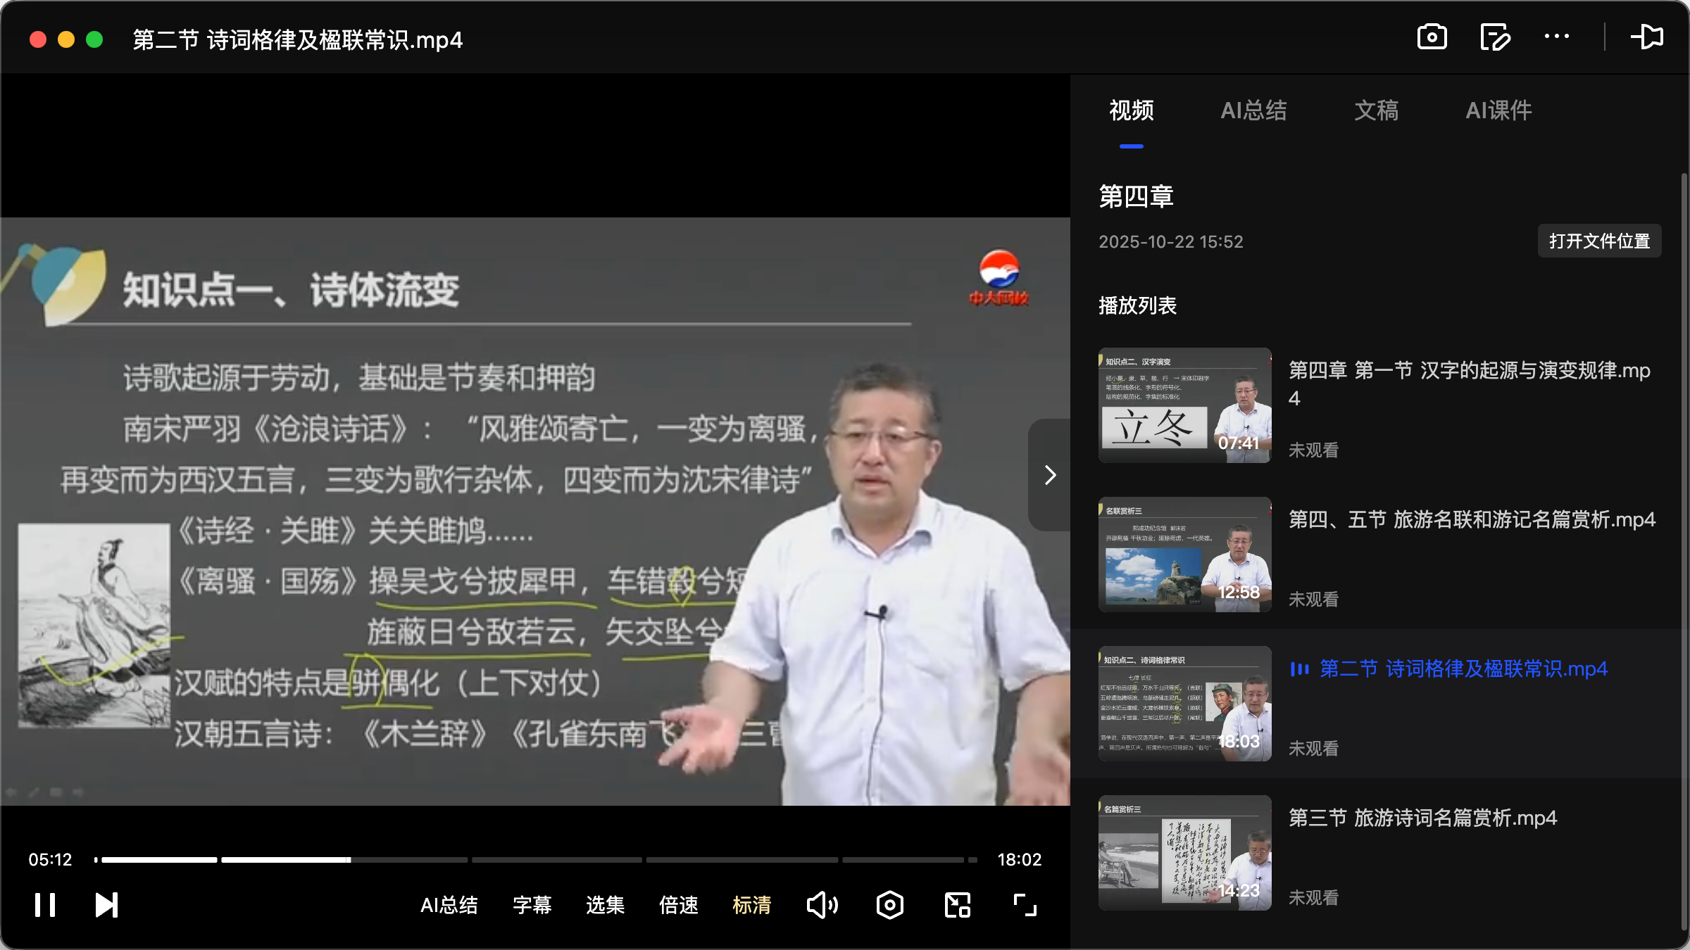Enter picture-in-picture mini window mode

pyautogui.click(x=956, y=905)
